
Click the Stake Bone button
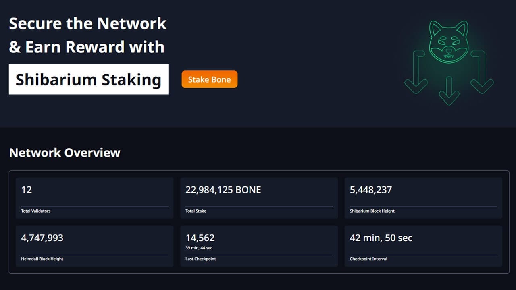209,79
